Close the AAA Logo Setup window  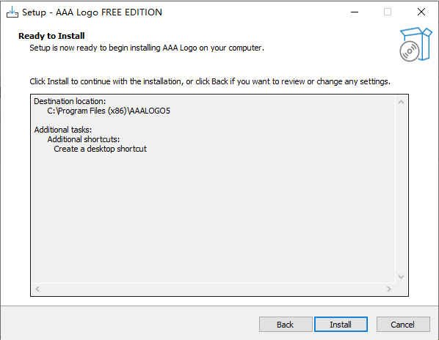click(421, 12)
